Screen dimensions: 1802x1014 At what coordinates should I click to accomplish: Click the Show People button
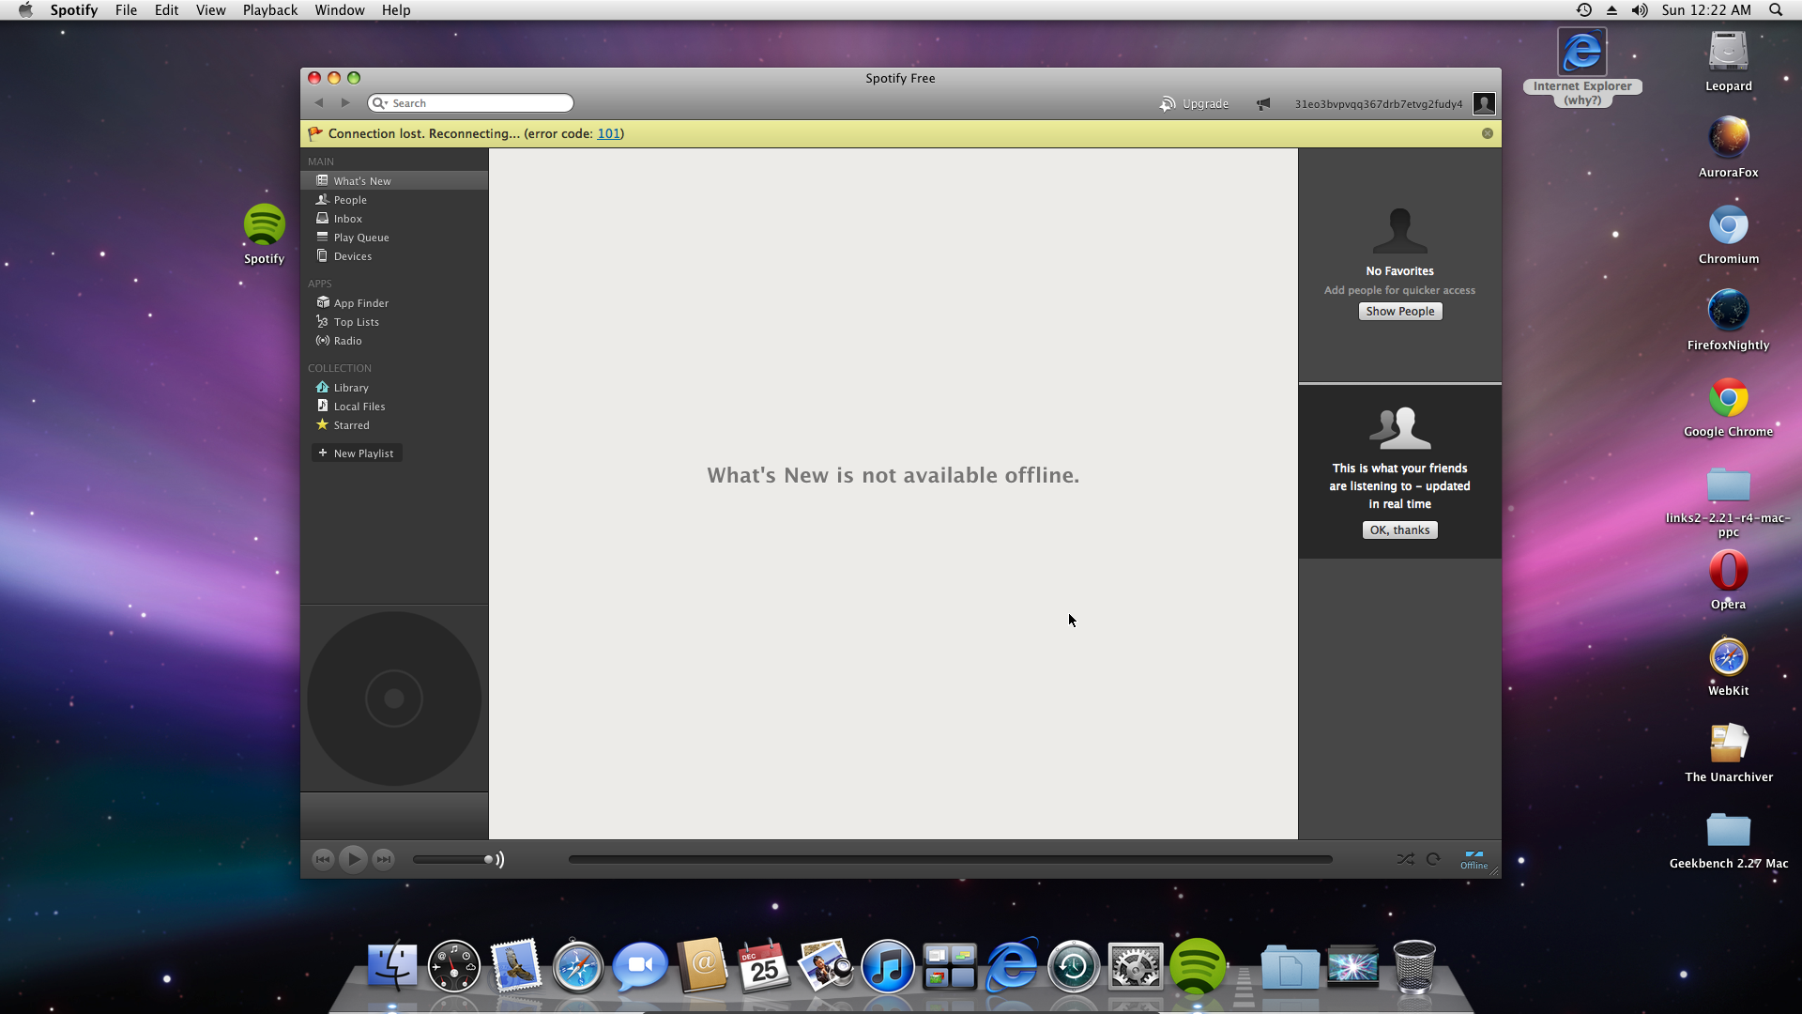[x=1399, y=312]
